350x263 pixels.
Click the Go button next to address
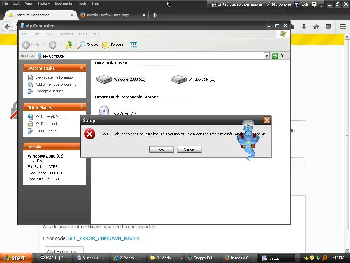pyautogui.click(x=278, y=56)
